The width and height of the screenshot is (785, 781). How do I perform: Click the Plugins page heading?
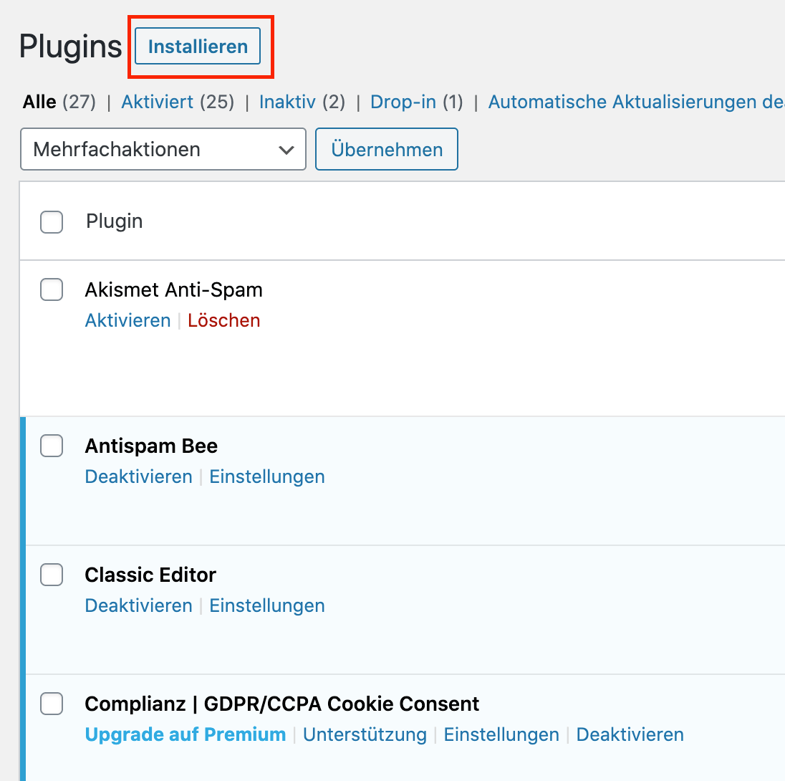click(70, 47)
